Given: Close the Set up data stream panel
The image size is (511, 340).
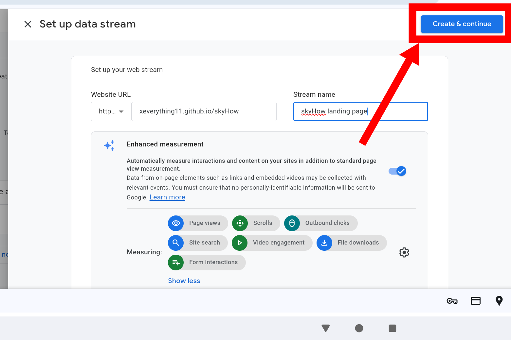Looking at the screenshot, I should click(28, 24).
